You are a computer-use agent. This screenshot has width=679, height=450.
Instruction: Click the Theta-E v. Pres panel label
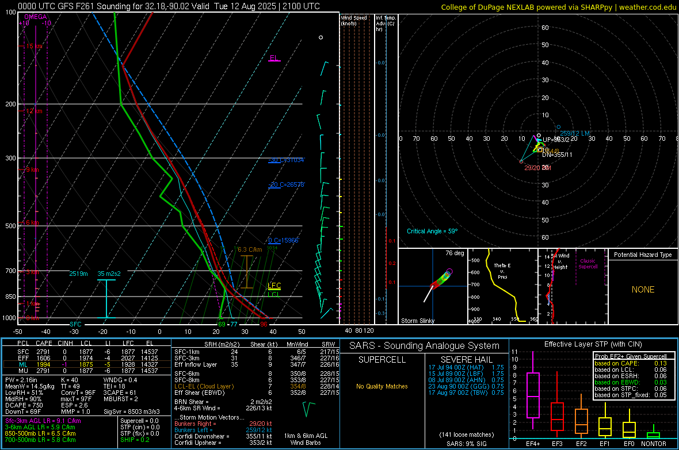(502, 271)
